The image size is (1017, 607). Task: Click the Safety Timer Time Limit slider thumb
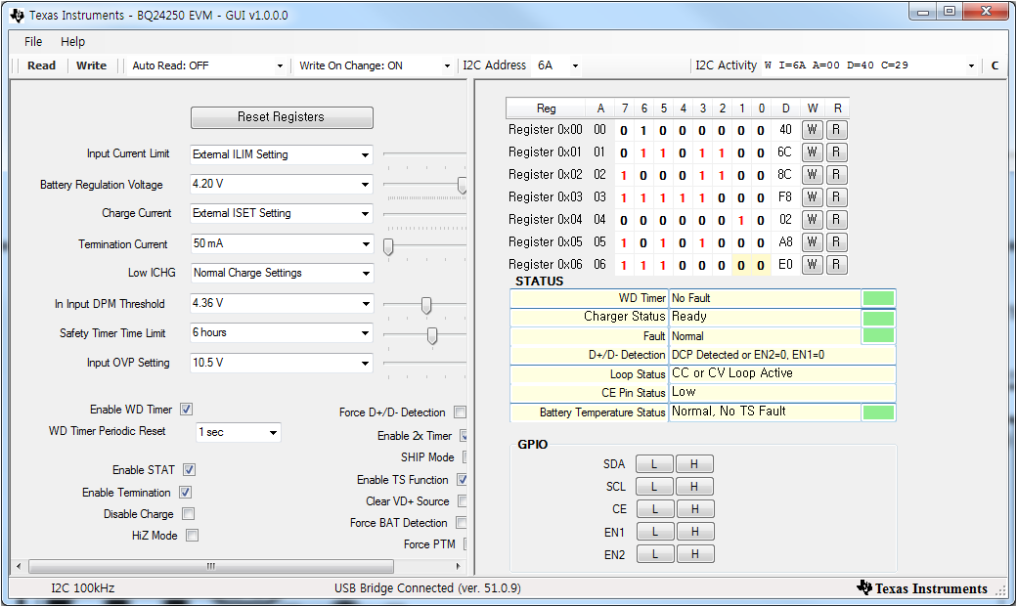click(432, 335)
